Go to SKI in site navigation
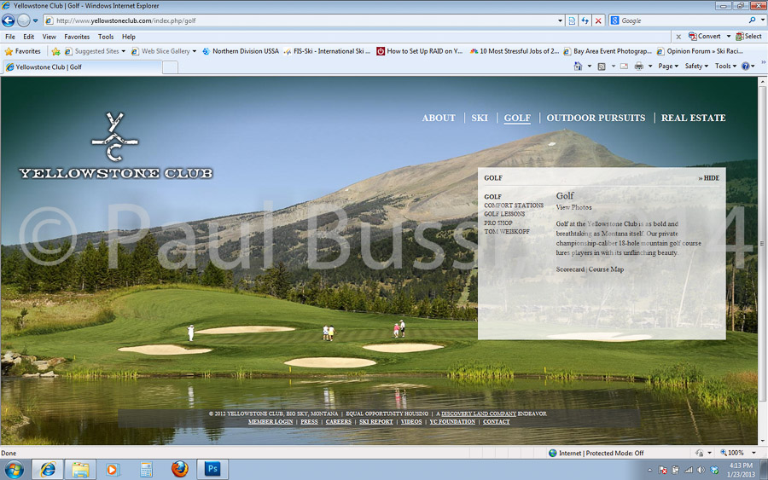The width and height of the screenshot is (768, 480). 480,118
